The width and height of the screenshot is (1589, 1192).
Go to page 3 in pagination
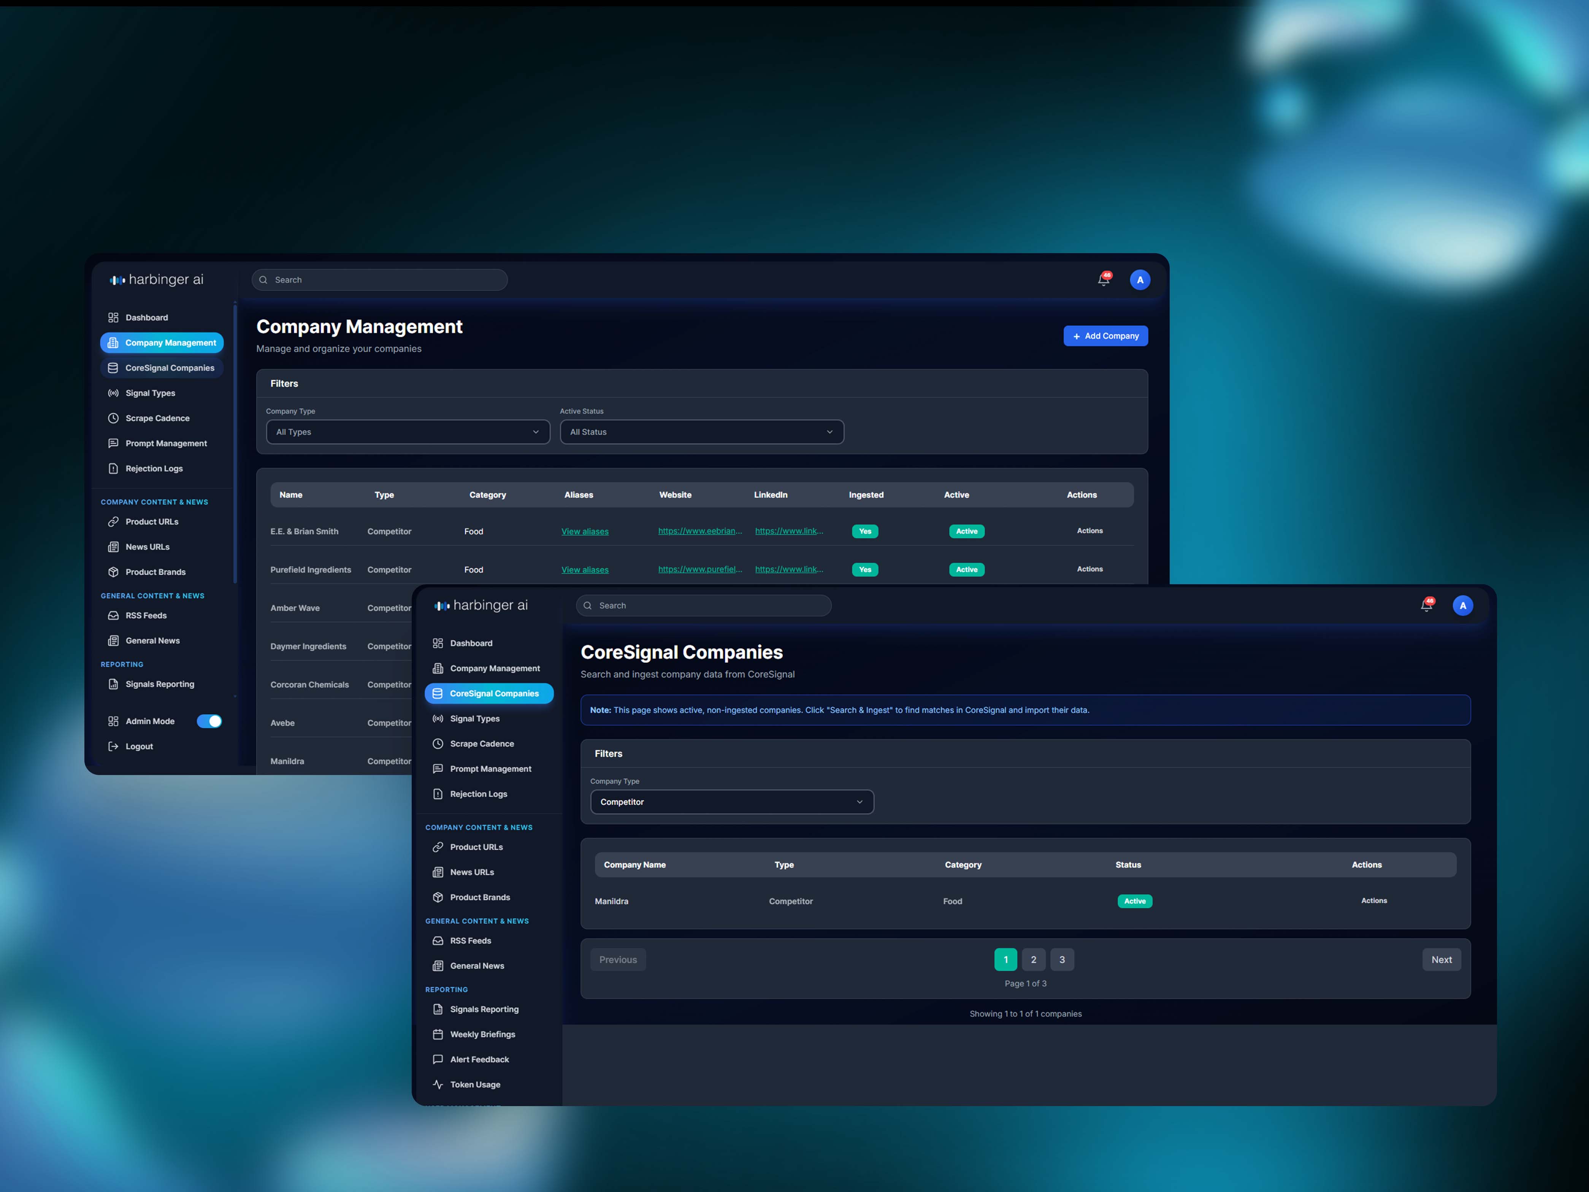coord(1062,959)
